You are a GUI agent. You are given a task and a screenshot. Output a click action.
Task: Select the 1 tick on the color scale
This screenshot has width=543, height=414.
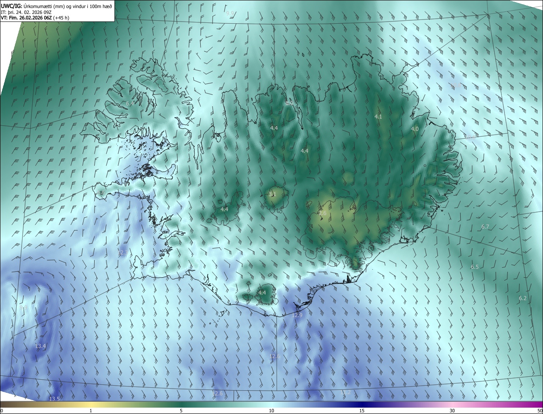click(91, 411)
